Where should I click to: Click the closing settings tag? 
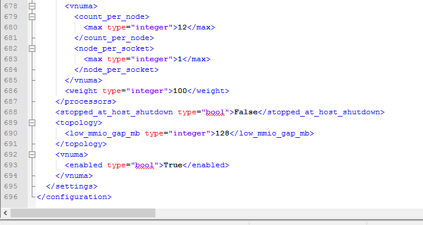click(72, 186)
